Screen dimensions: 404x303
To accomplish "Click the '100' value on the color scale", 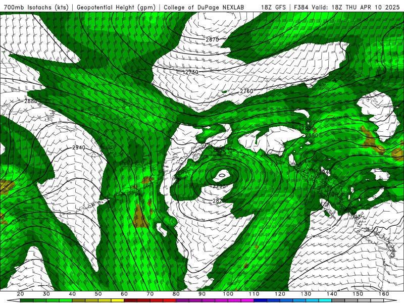I will point(228,294).
